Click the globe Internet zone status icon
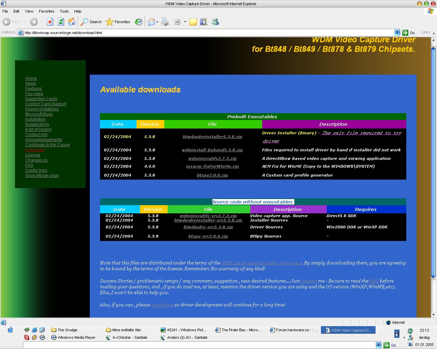The width and height of the screenshot is (437, 349). pyautogui.click(x=388, y=322)
